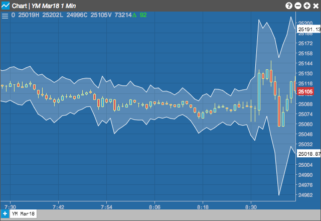
Task: Click the 25191.13 upper band value label
Action: (309, 29)
